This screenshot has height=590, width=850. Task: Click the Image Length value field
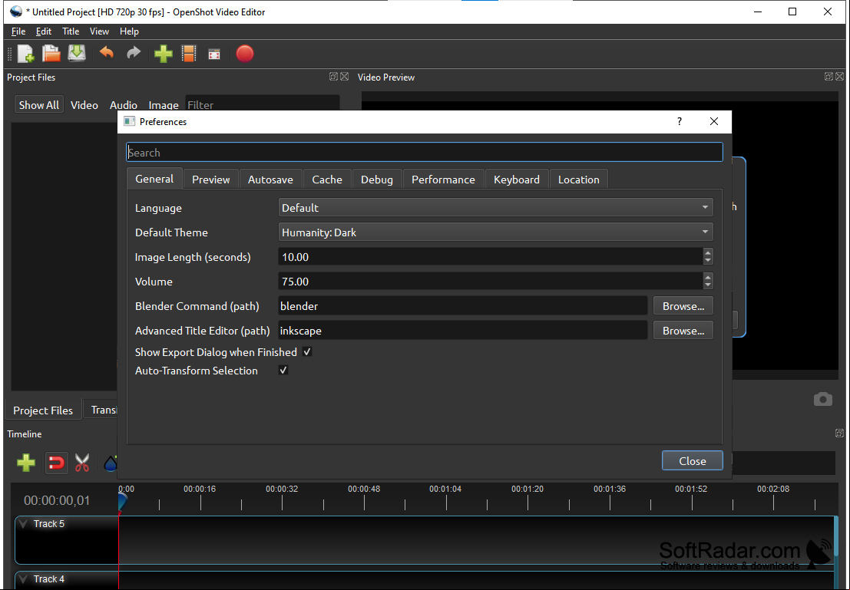point(491,257)
